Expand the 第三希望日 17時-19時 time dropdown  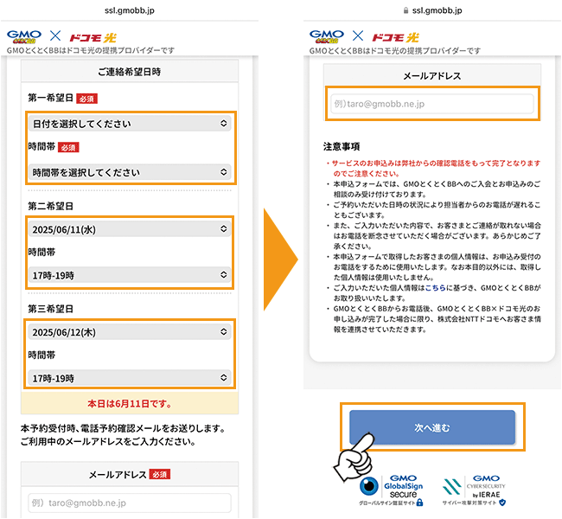129,379
